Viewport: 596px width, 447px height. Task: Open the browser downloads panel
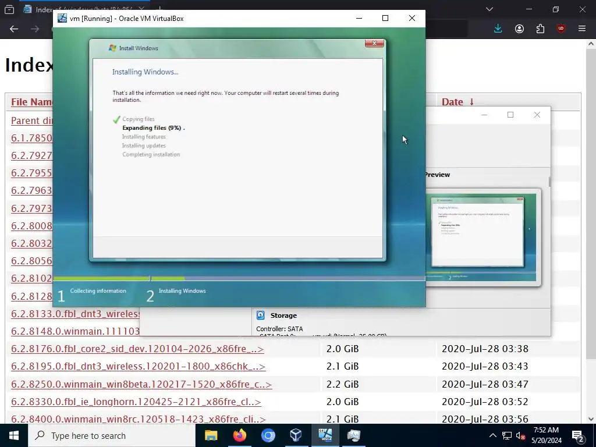click(x=498, y=29)
